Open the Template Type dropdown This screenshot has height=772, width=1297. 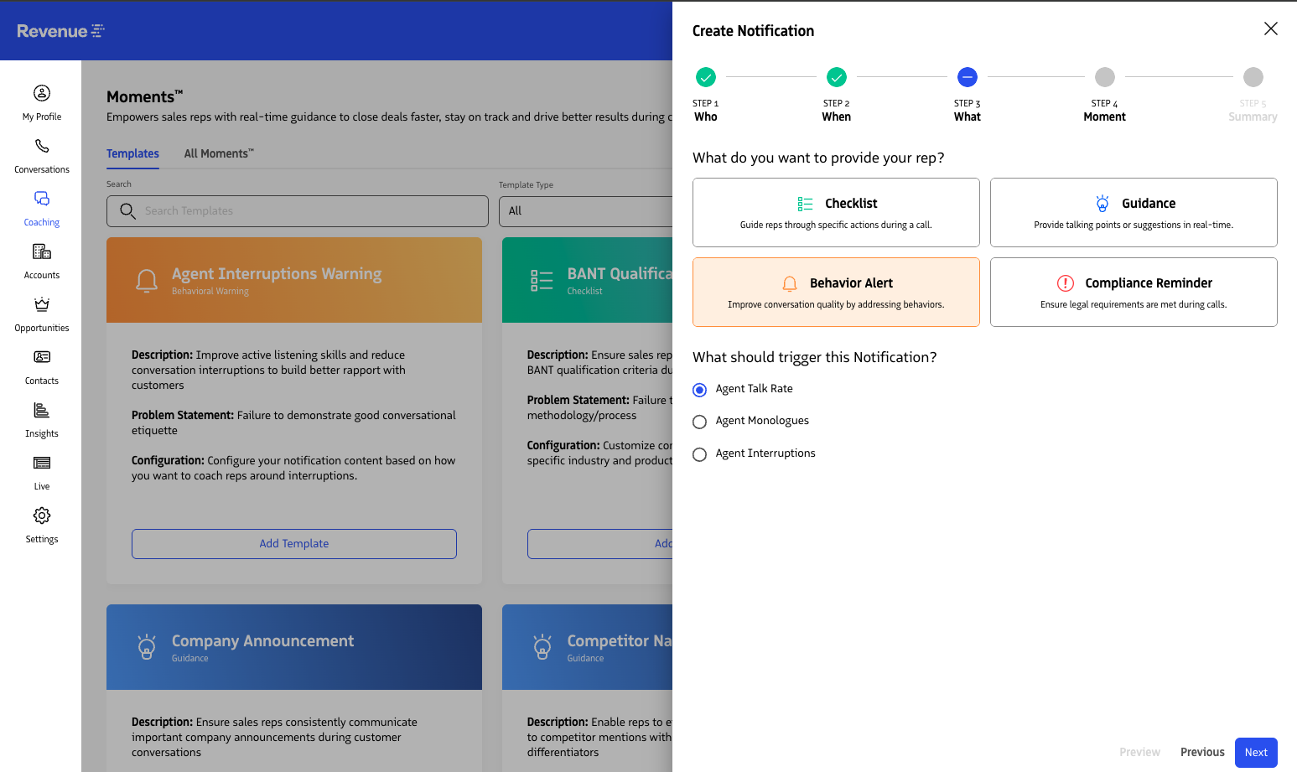(x=585, y=211)
